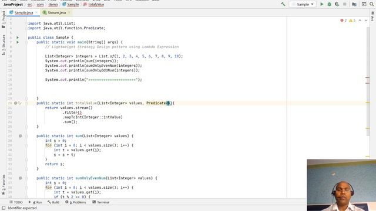This screenshot has height=211, width=376.
Task: Click the yellow warnings count indicator
Action: tap(352, 21)
